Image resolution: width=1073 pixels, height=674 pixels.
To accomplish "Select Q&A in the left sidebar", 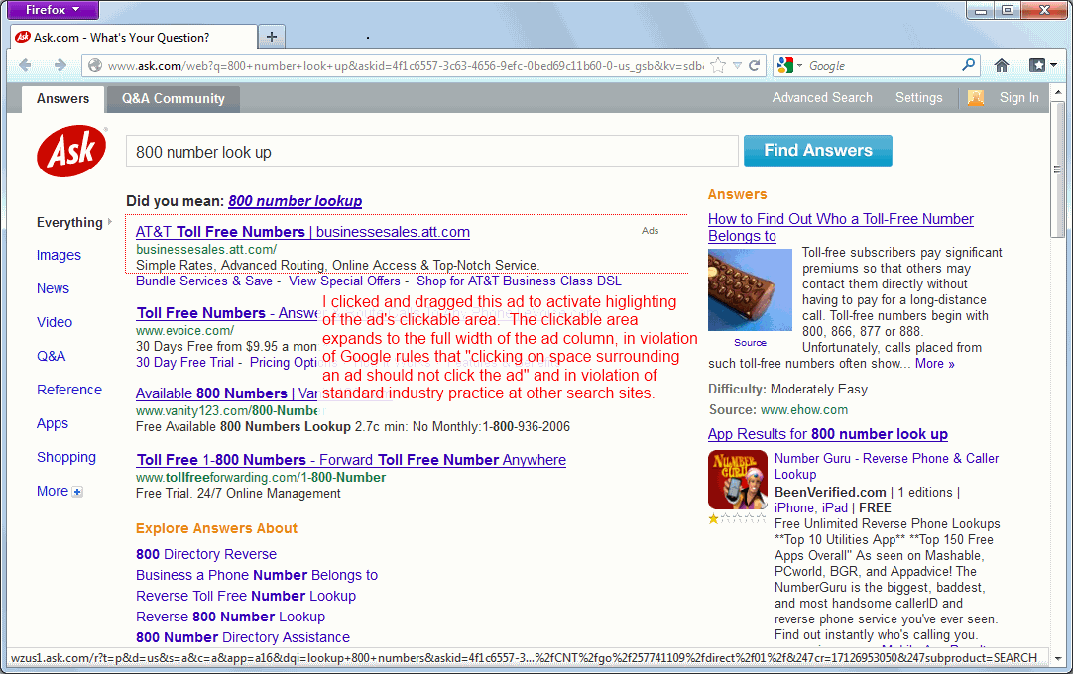I will click(51, 356).
